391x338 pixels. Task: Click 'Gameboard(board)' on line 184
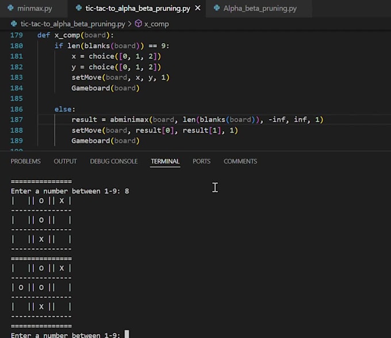point(105,88)
